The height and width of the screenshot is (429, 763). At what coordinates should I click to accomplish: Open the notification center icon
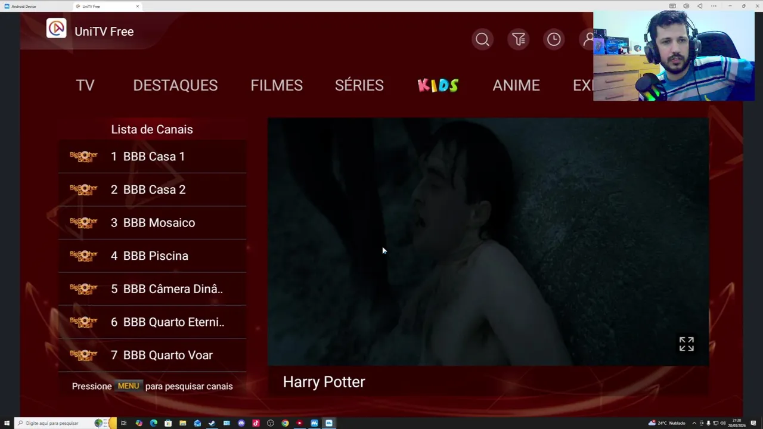pos(753,423)
